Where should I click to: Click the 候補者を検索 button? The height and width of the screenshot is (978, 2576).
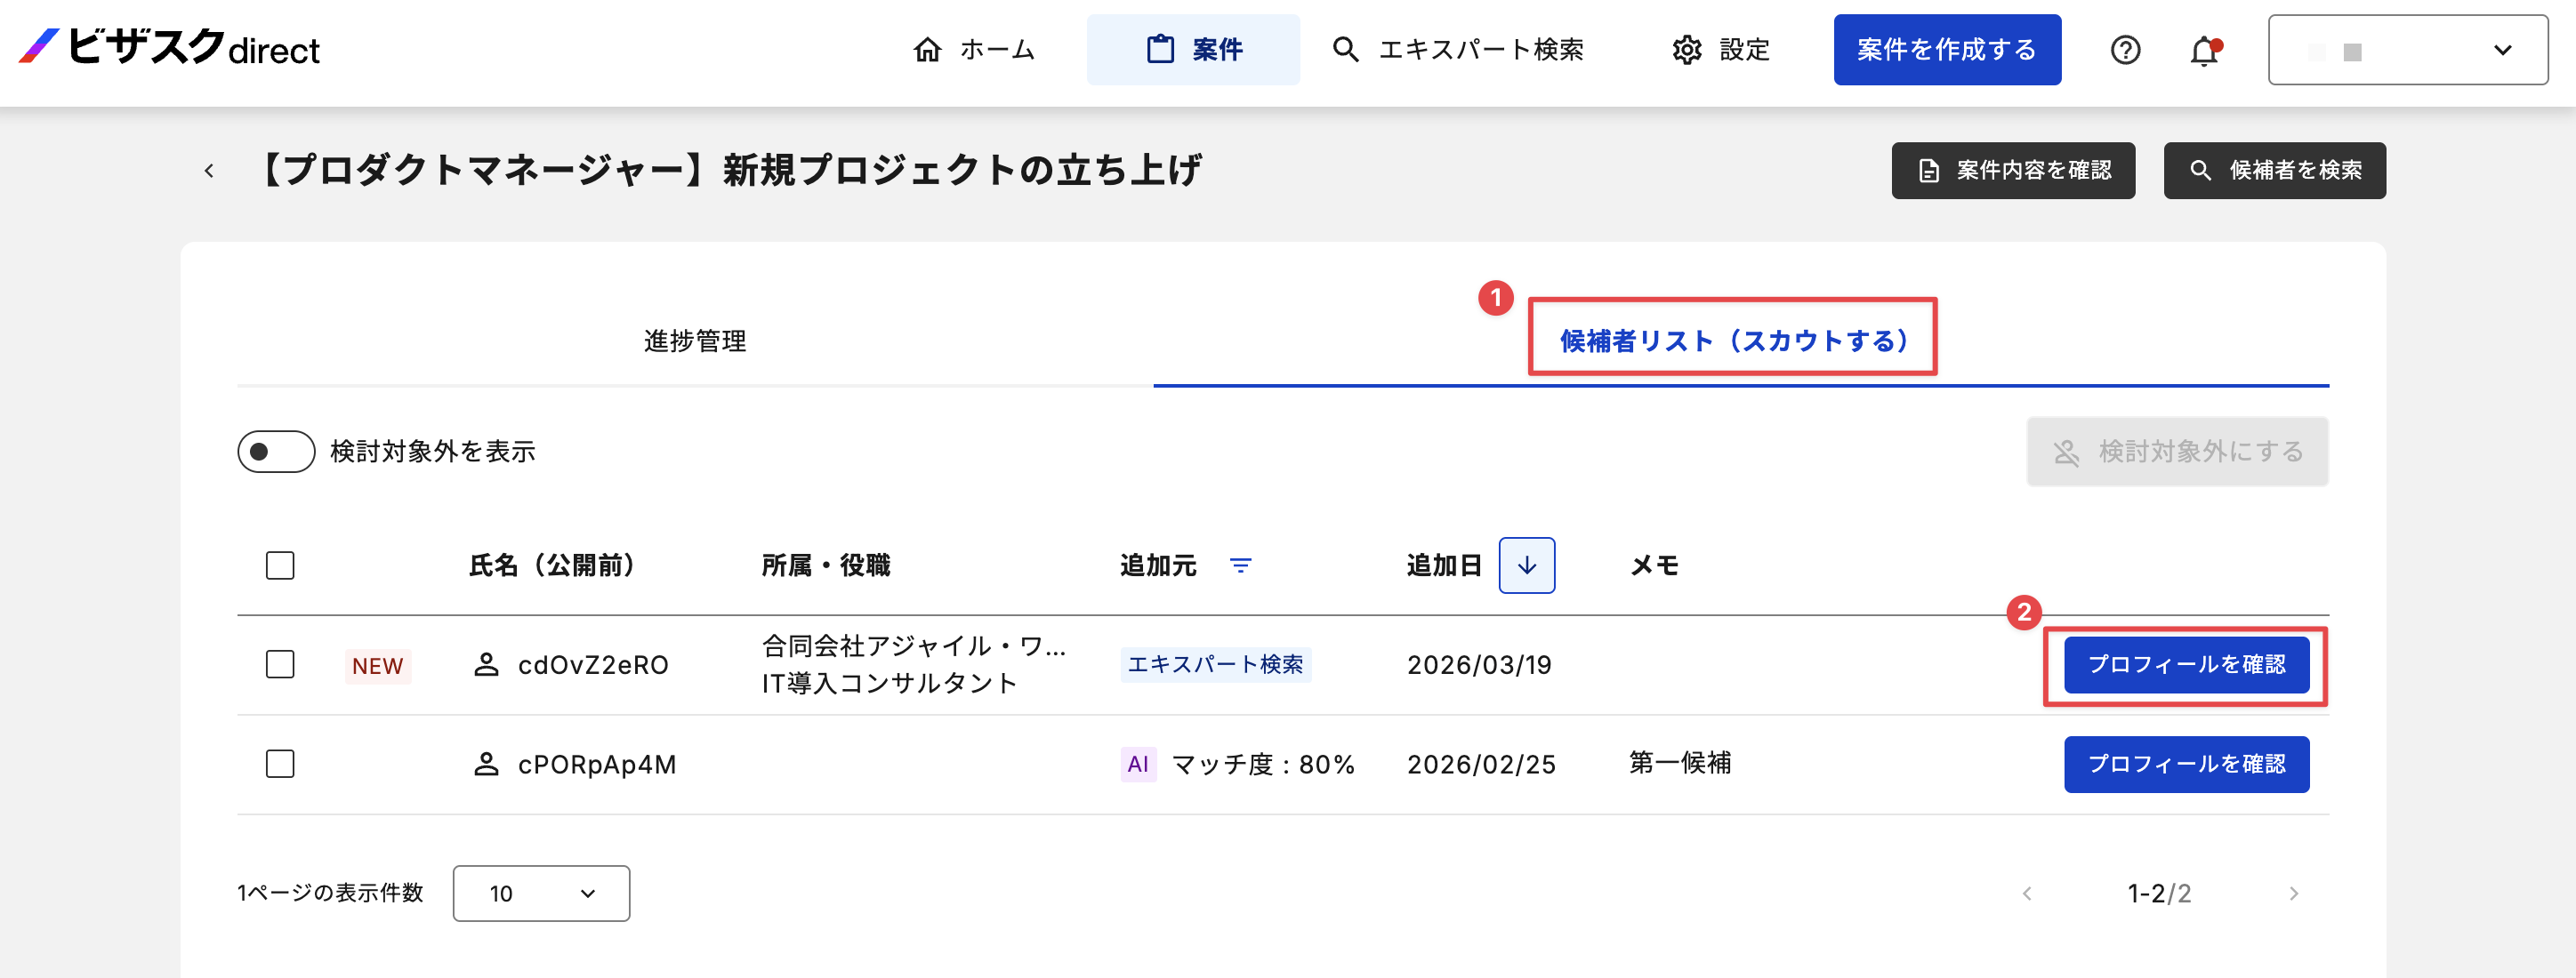pos(2274,170)
